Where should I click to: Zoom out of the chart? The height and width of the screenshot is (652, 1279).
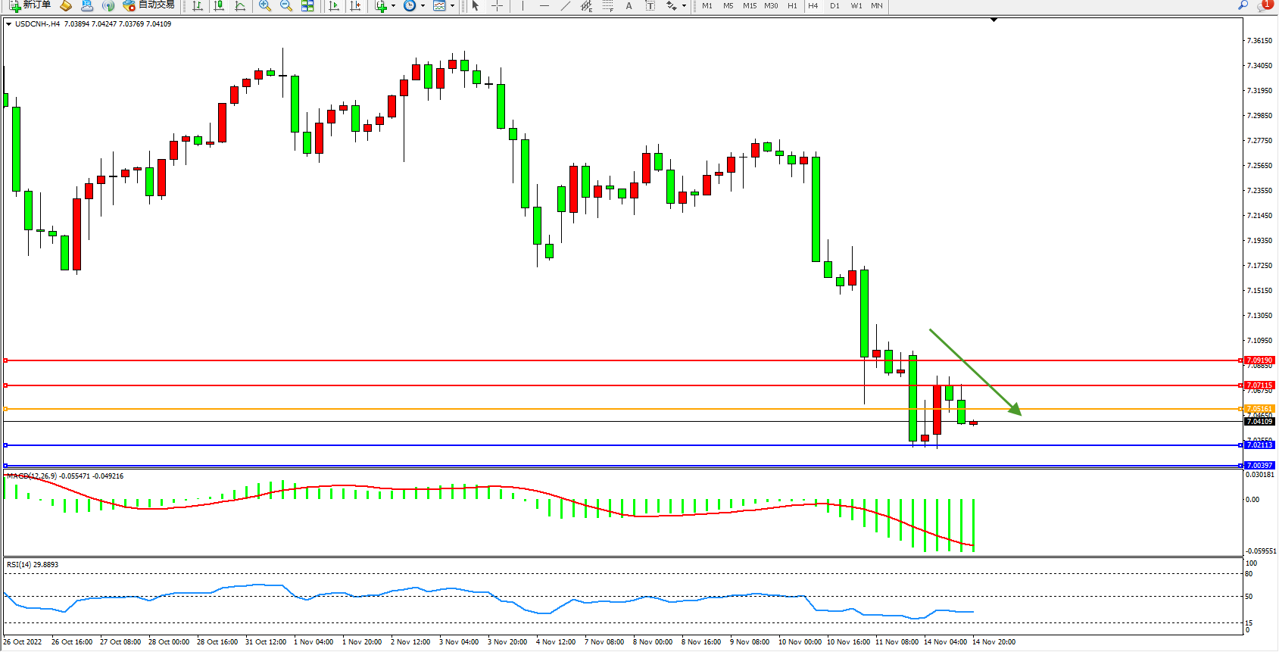pos(286,5)
